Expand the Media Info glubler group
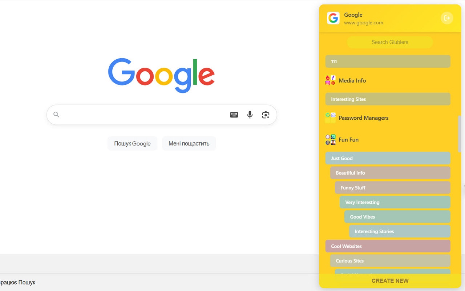The width and height of the screenshot is (465, 291). click(352, 80)
